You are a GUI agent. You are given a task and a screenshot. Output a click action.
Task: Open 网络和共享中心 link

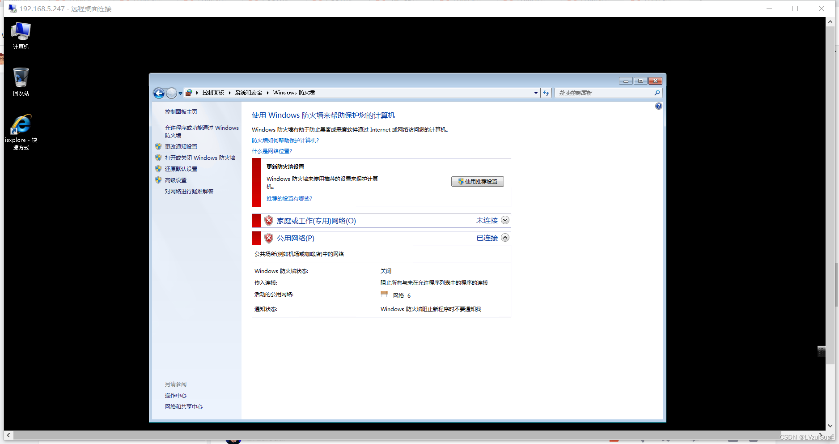click(183, 407)
